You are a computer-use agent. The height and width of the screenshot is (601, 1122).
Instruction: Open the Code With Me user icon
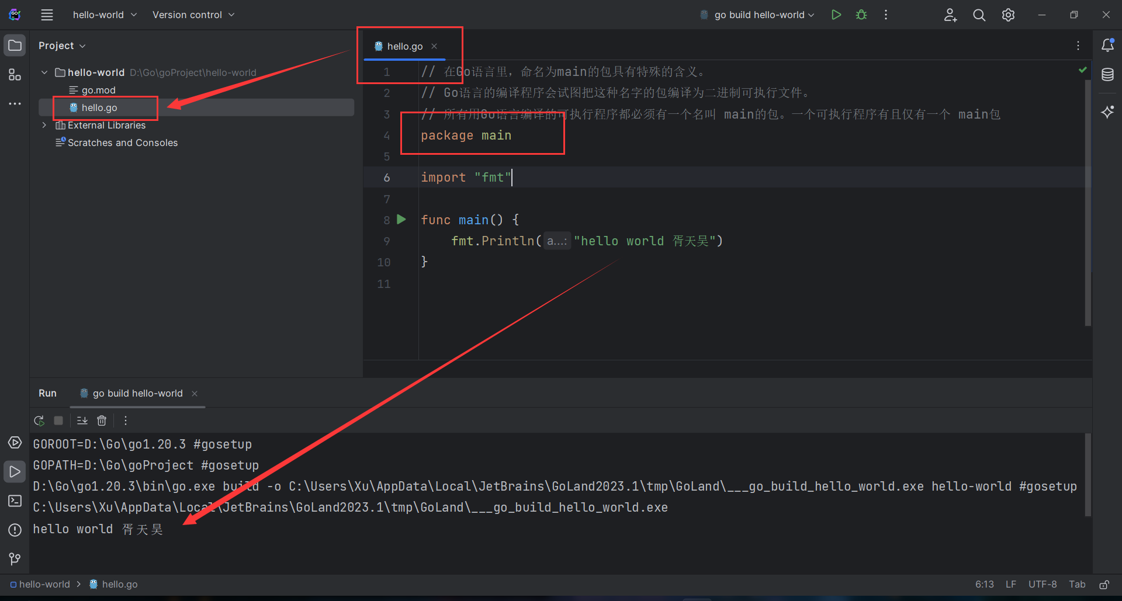(x=950, y=15)
